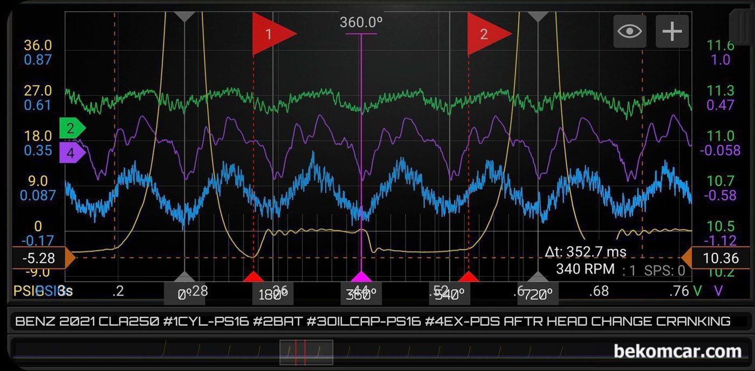Screen dimensions: 755x371
Task: Select red cursor flag 1
Action: point(274,34)
